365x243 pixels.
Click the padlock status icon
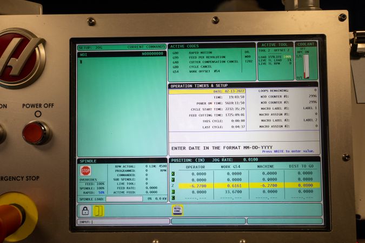pyautogui.click(x=85, y=211)
